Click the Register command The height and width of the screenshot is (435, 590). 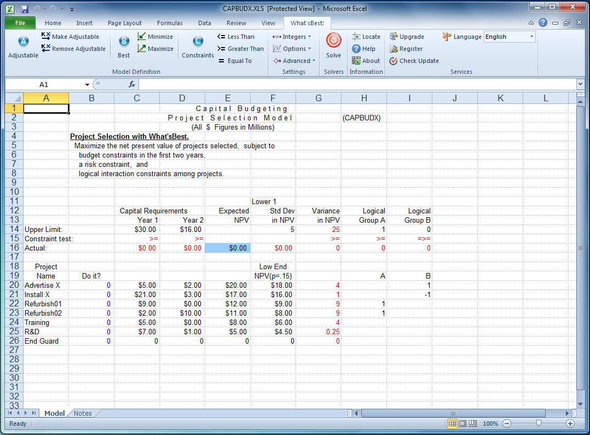coord(406,49)
